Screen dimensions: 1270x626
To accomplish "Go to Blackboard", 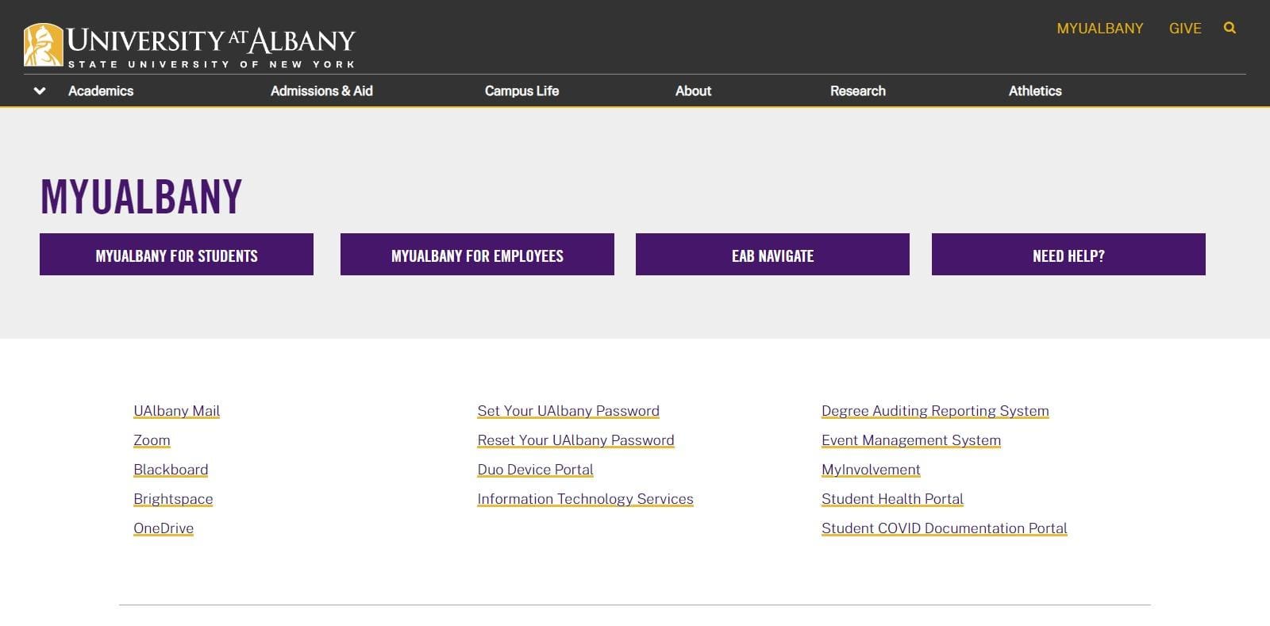I will pos(171,470).
